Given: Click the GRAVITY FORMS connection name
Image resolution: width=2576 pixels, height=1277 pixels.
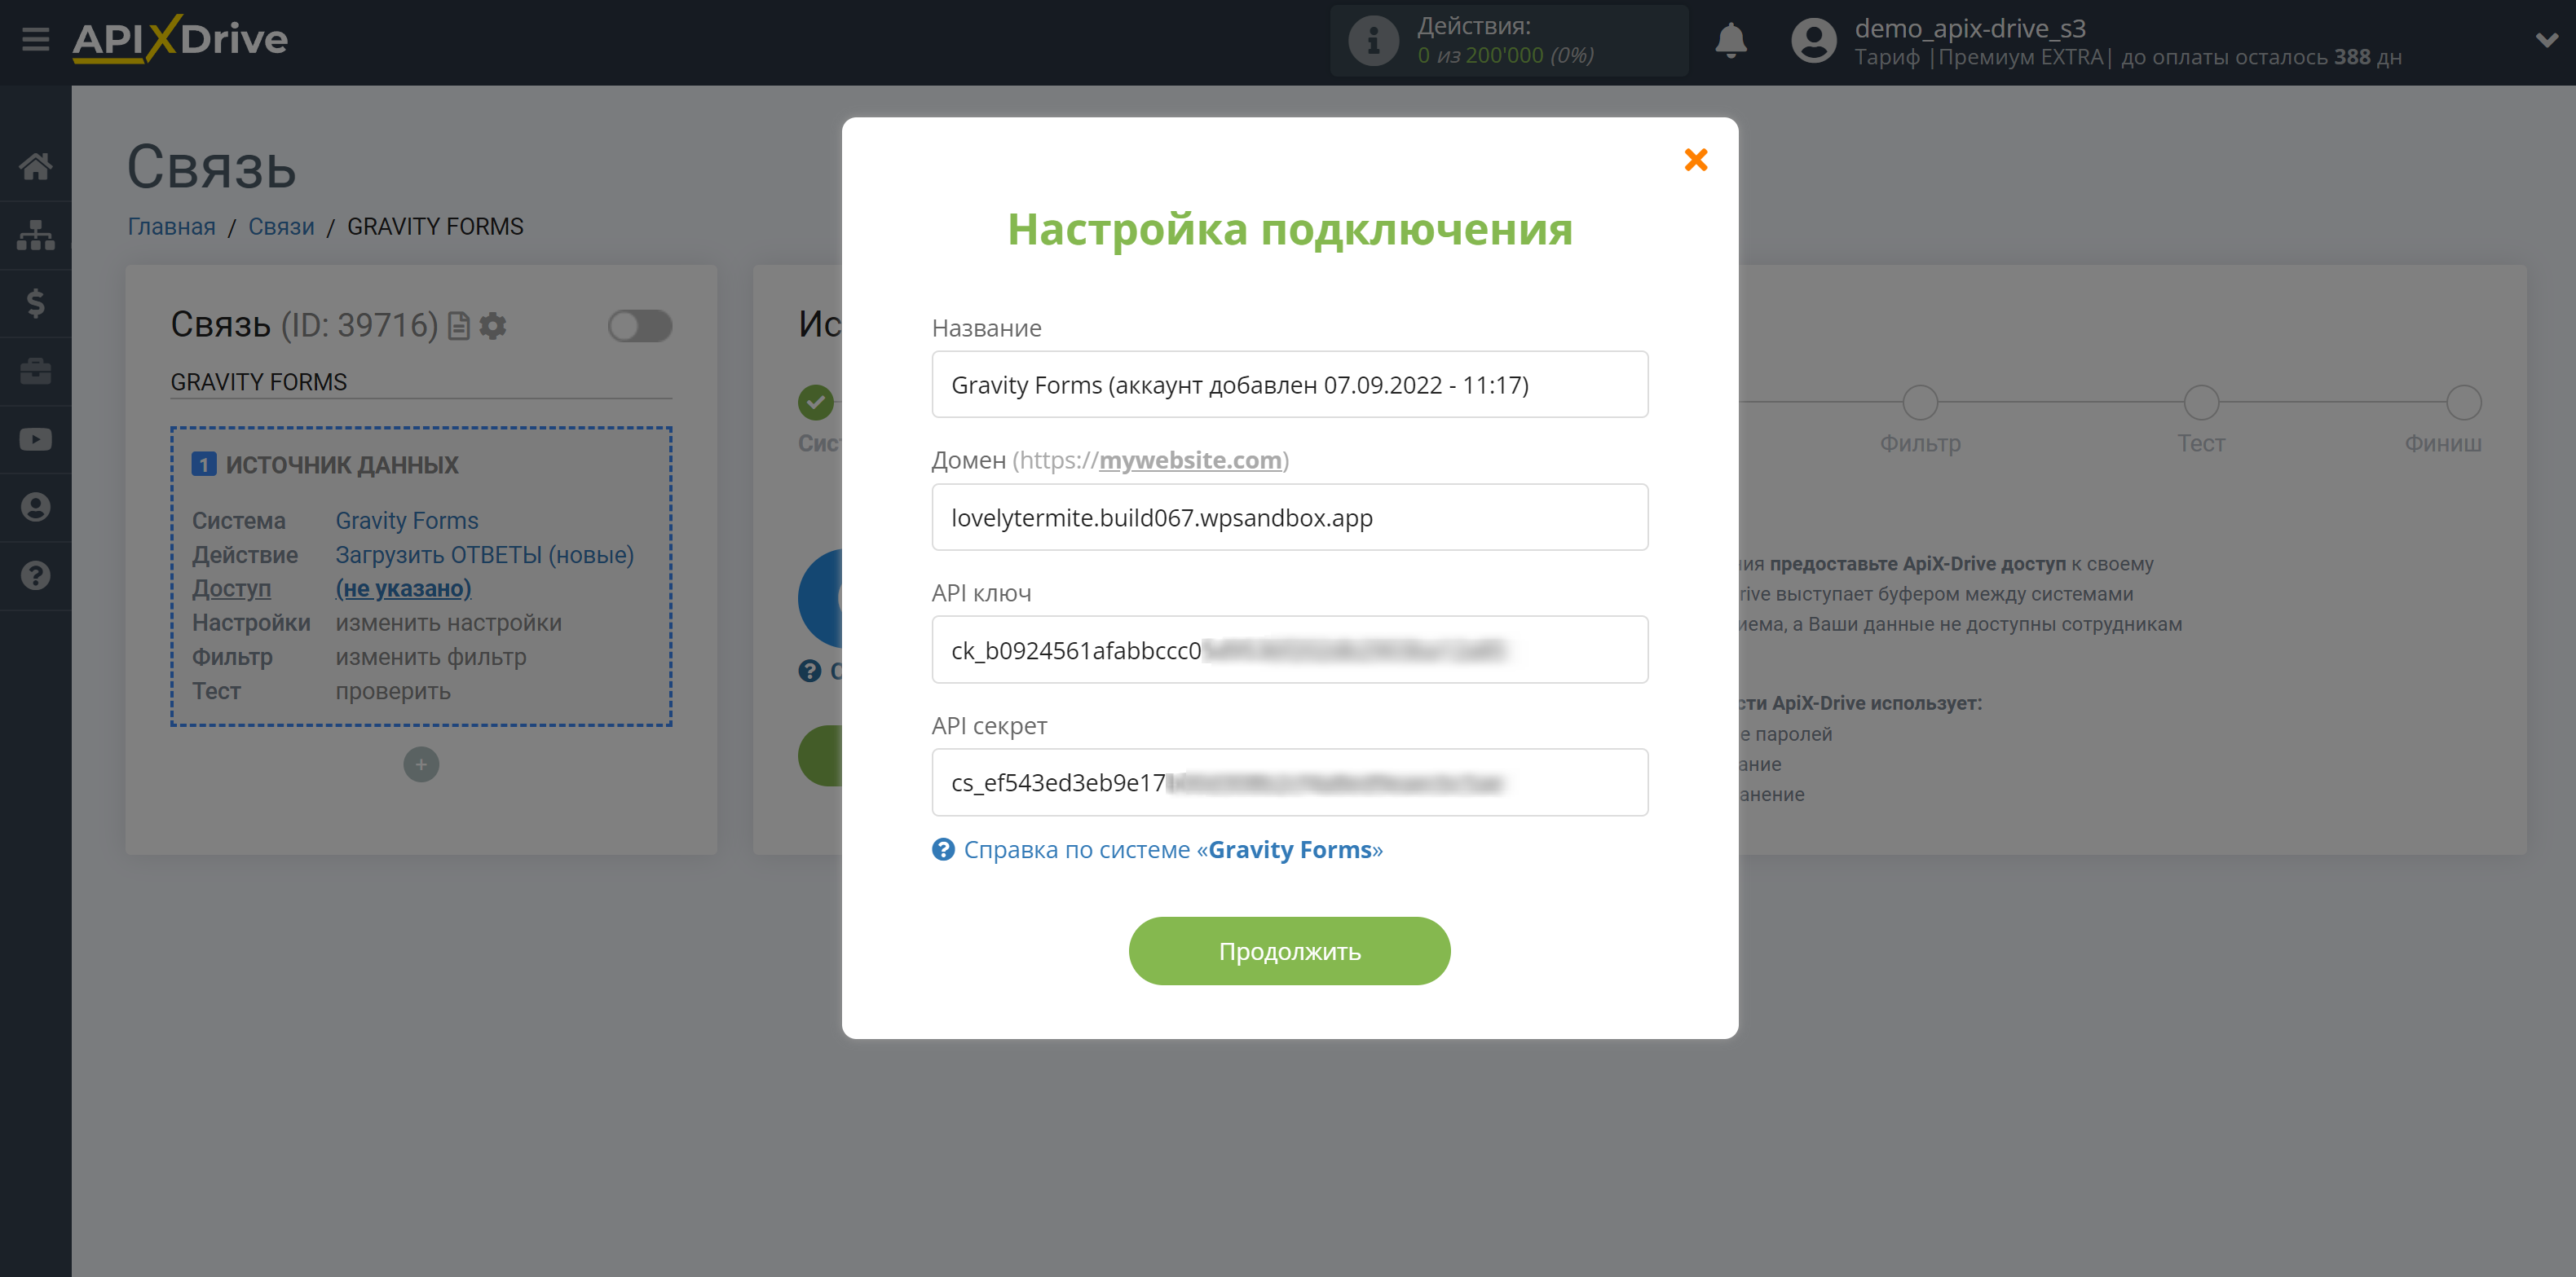Looking at the screenshot, I should (259, 382).
